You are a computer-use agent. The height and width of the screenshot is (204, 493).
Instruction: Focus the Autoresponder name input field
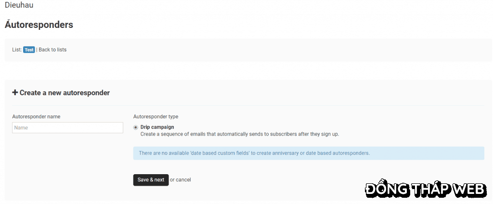[67, 127]
